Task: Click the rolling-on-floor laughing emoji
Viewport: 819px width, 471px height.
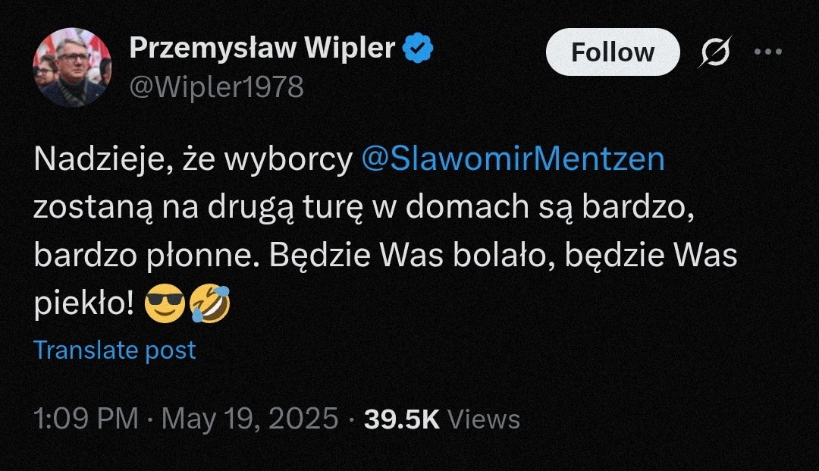Action: coord(210,303)
